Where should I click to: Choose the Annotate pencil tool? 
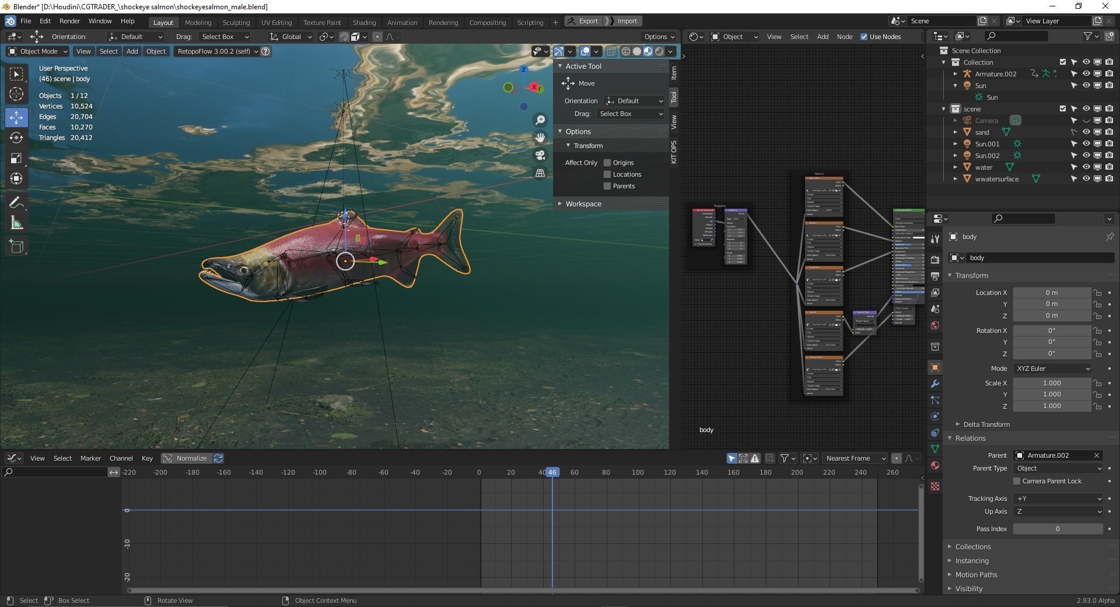coord(16,202)
